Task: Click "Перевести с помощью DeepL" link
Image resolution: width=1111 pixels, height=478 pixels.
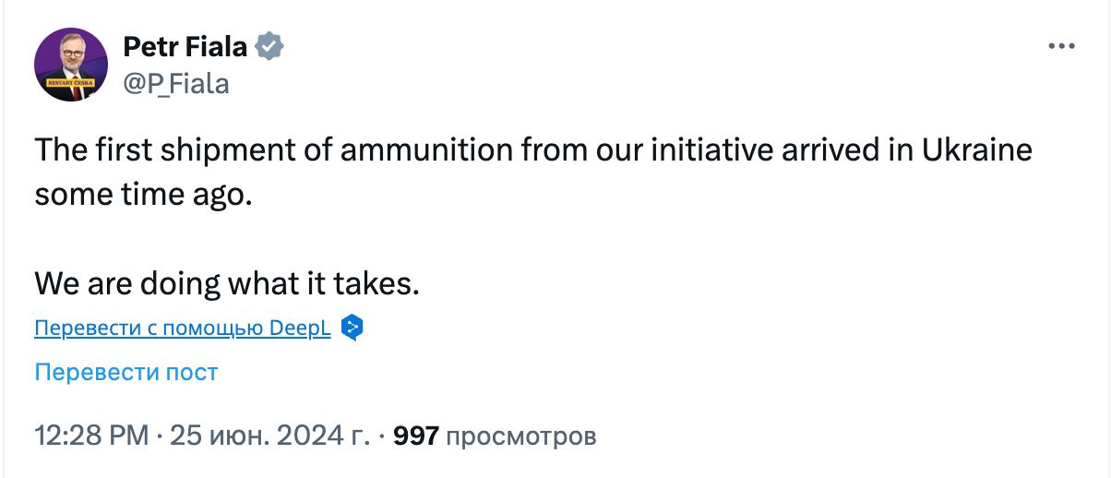Action: coord(183,329)
